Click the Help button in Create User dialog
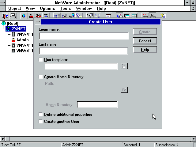Screen dimensions: 196x147 click(145, 50)
